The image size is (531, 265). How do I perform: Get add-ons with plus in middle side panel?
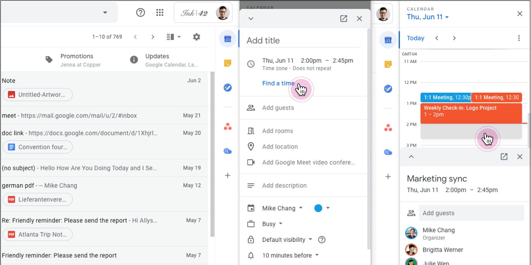(x=228, y=176)
